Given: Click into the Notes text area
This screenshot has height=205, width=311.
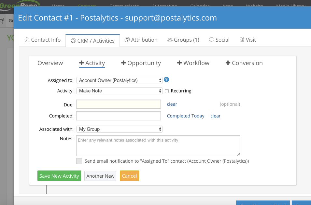Looking at the screenshot, I should (158, 146).
